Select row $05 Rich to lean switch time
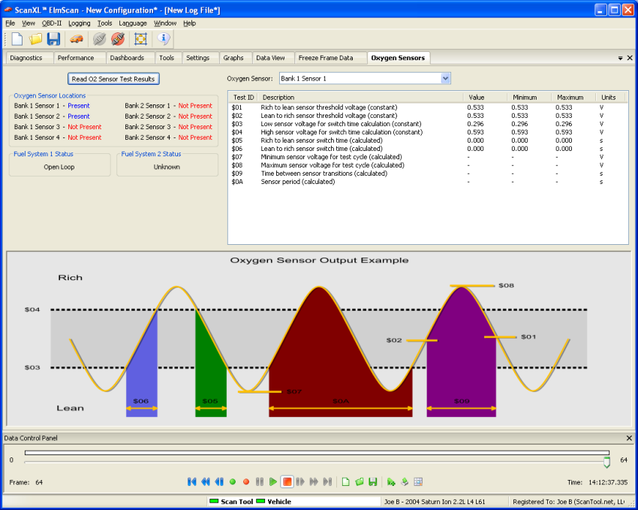 (427, 140)
